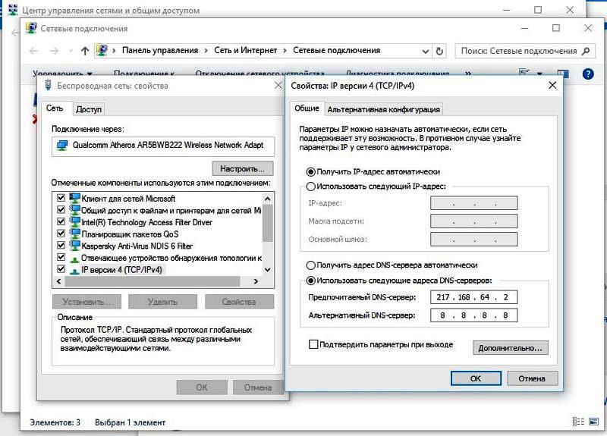607x436 pixels.
Task: Click the up arrow navigation icon
Action: [85, 51]
